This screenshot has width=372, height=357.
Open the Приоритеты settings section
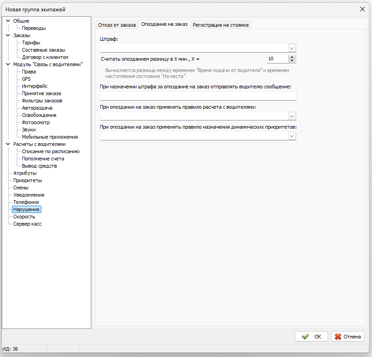[28, 180]
